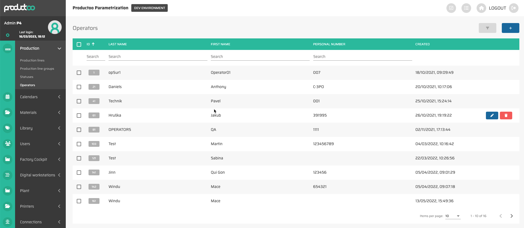Check the box for Daniels row

point(79,87)
